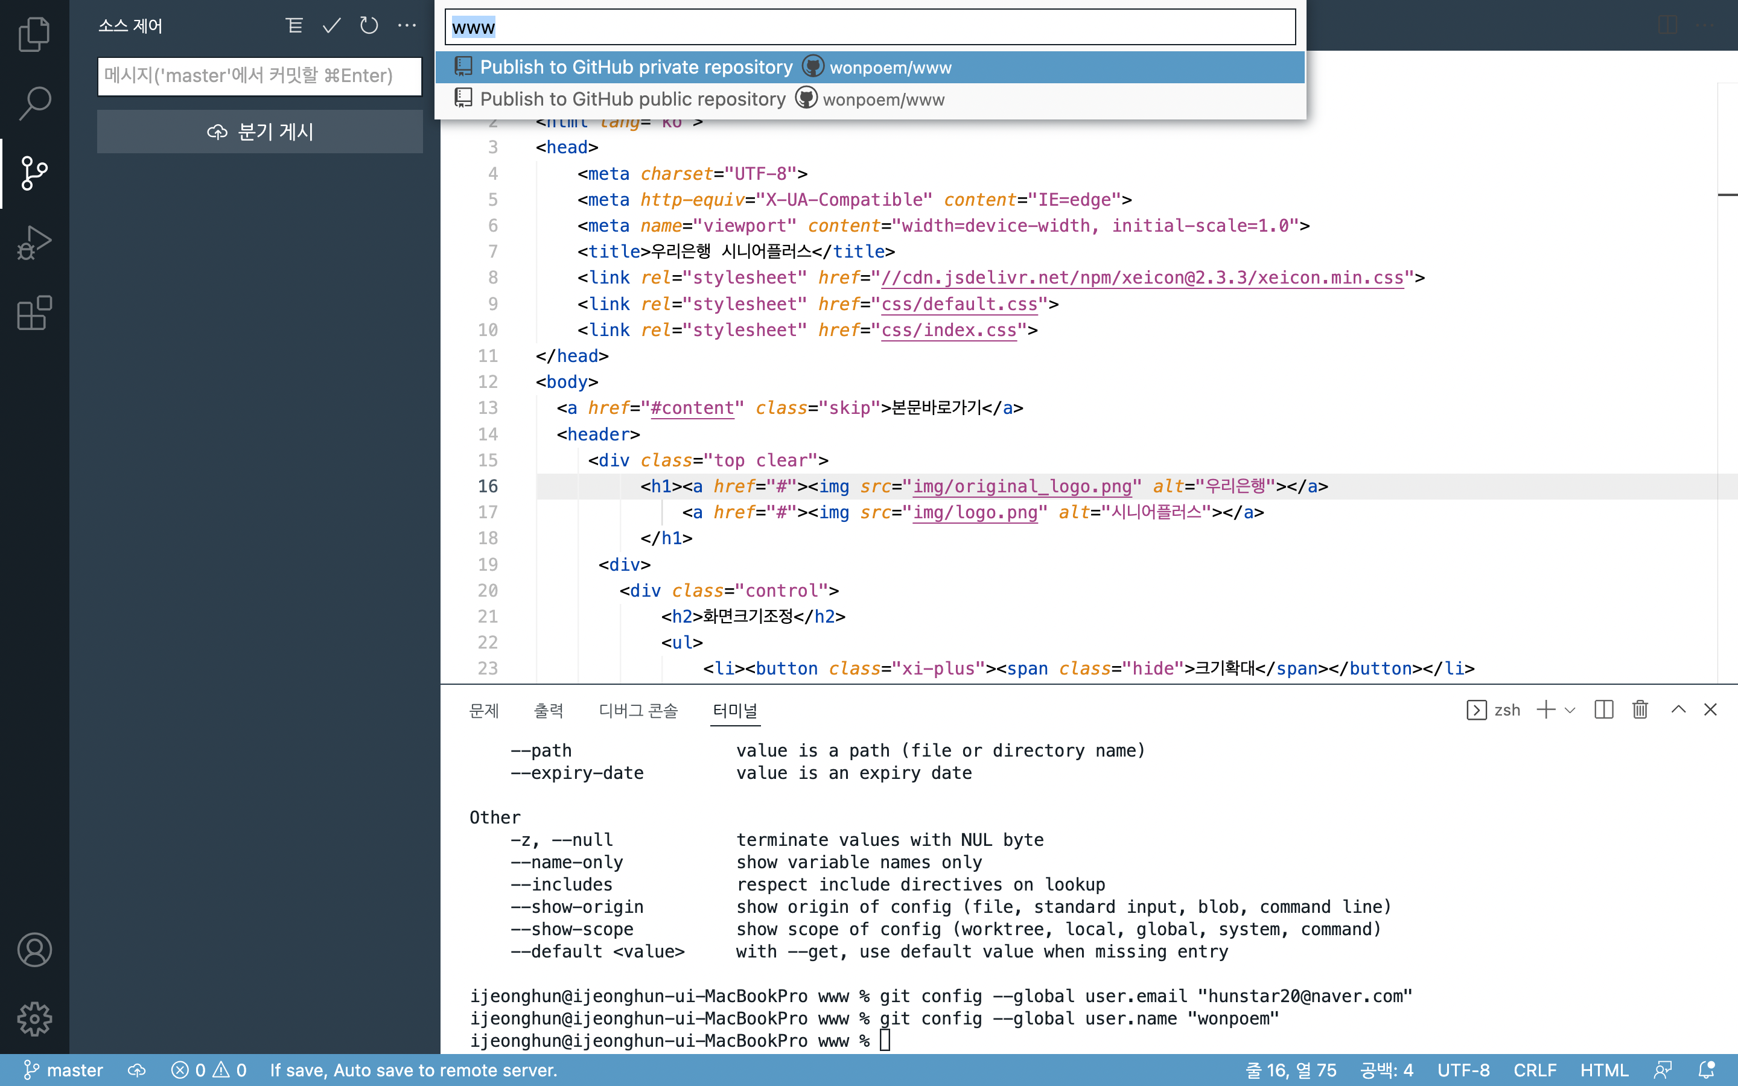Click publish cloud icon in status bar
The image size is (1738, 1086).
click(x=136, y=1070)
